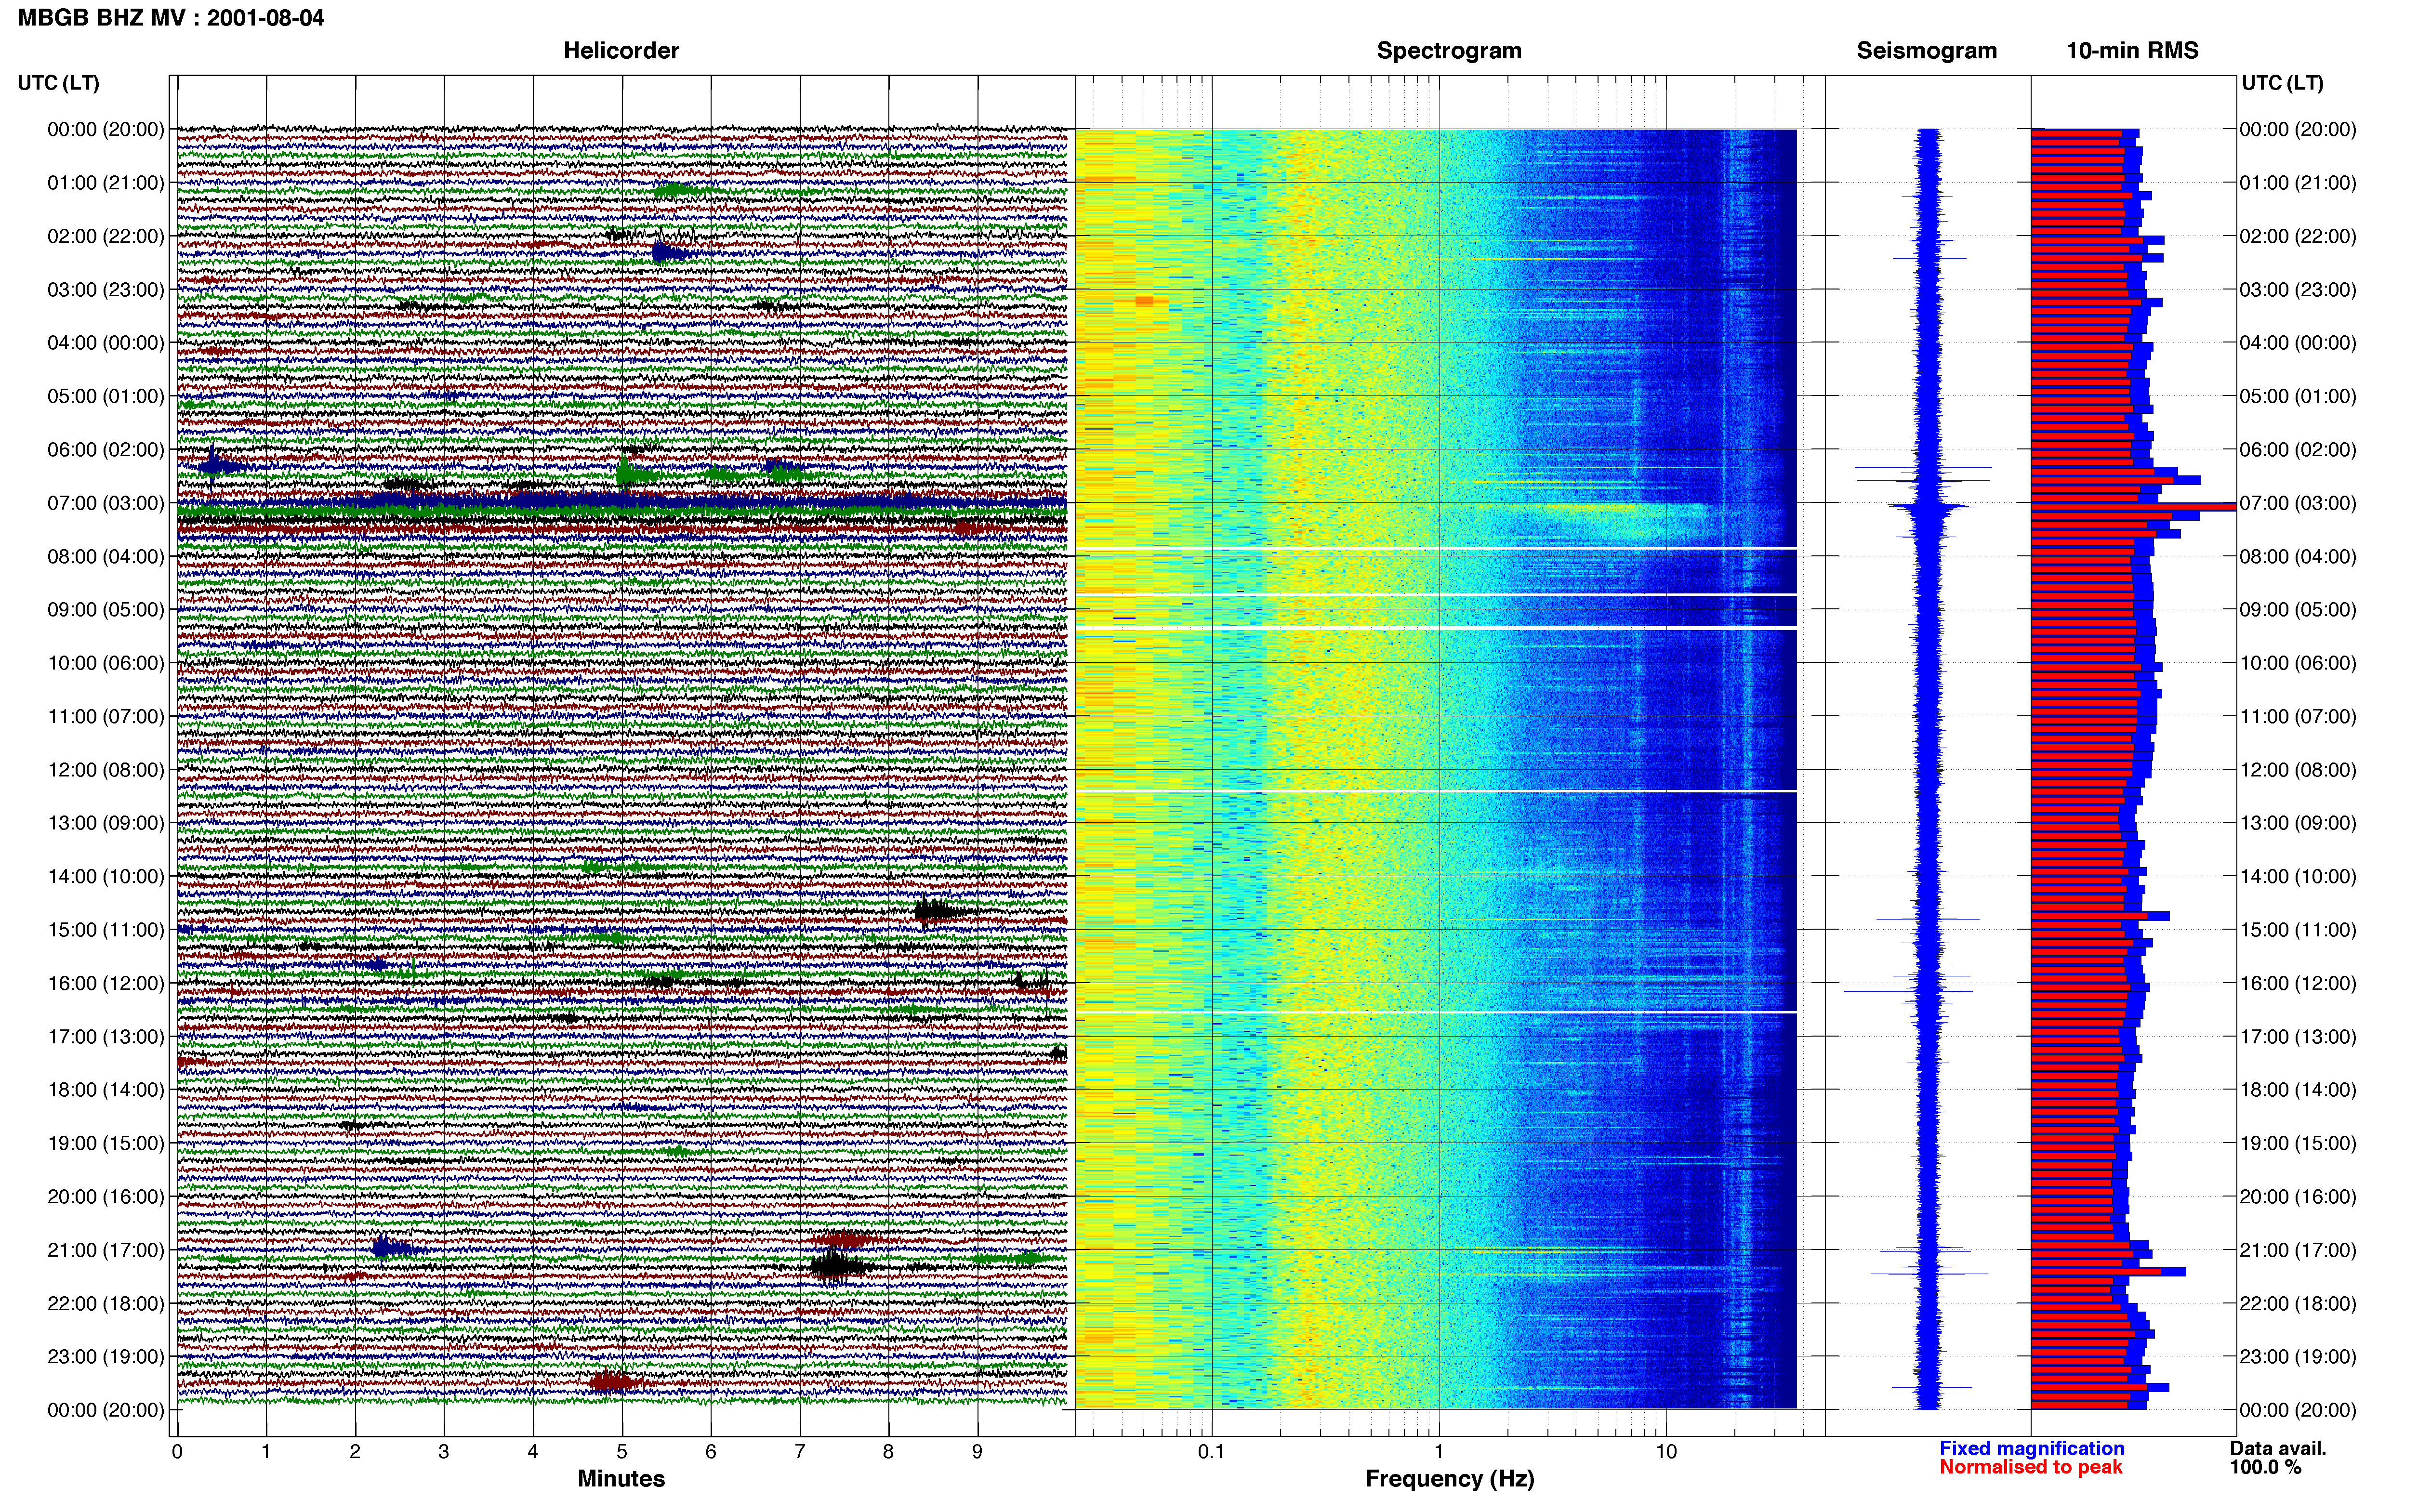Click the '4' tick on the minutes axis
Screen dimensions: 2418x1512
[x=533, y=1452]
